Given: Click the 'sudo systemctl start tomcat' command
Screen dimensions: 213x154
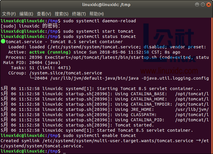Looking at the screenshot, I should click(x=98, y=31).
